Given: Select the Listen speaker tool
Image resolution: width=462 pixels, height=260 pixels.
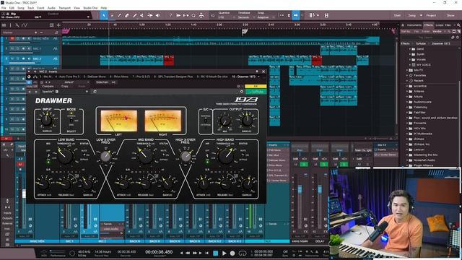Looking at the screenshot, I should pyautogui.click(x=157, y=15).
